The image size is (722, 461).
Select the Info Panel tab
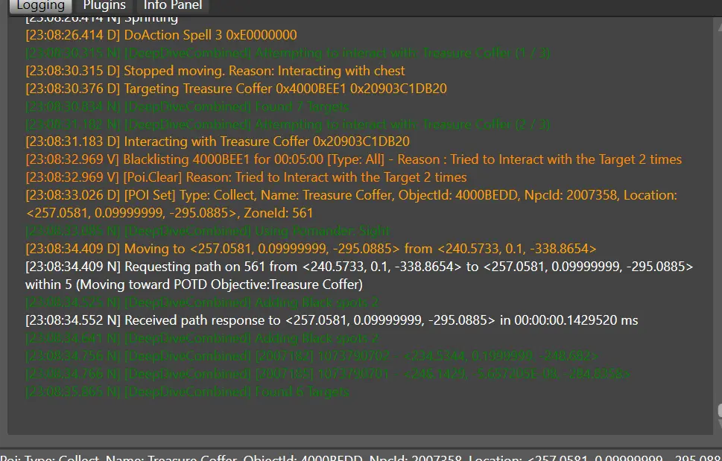click(x=172, y=6)
